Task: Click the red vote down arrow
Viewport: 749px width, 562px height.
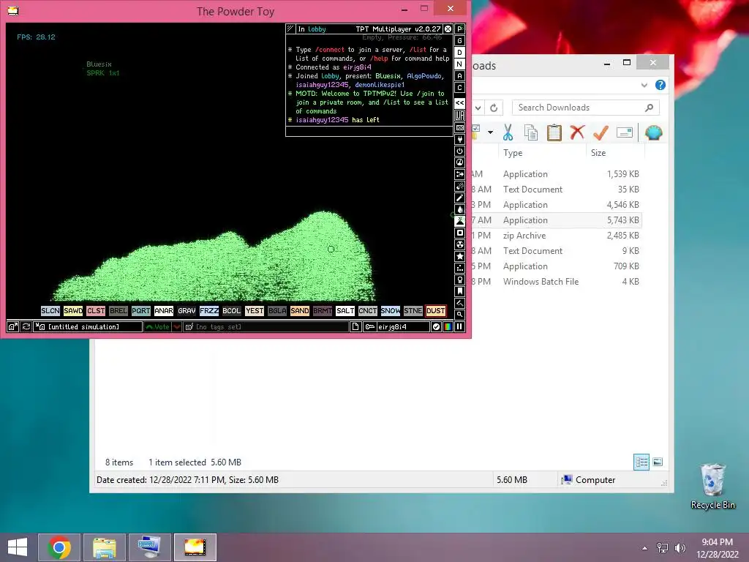Action: pos(177,327)
